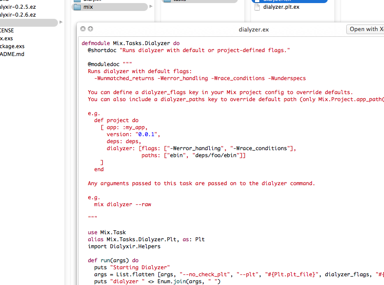Viewport: 384px width, 285px height.
Task: Click the 'mix dialyzer --raw' example line
Action: tap(122, 204)
